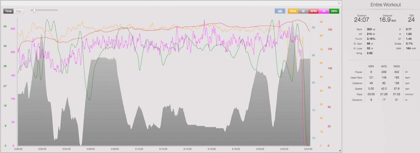Open the bar chart distribution view icon

click(280, 11)
